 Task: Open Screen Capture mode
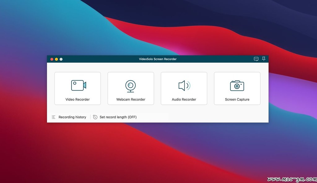(x=237, y=88)
